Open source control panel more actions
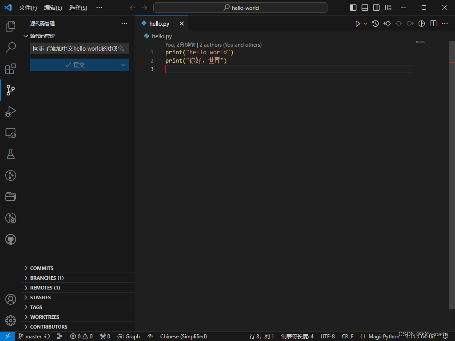 pyautogui.click(x=124, y=24)
